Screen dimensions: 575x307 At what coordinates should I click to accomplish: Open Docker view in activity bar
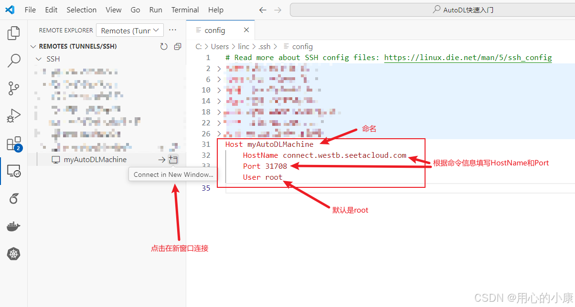(14, 226)
